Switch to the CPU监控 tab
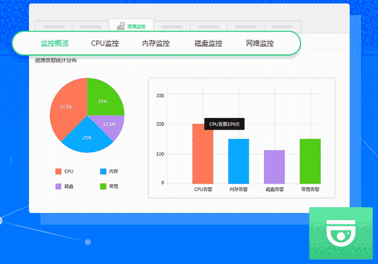 pyautogui.click(x=105, y=44)
